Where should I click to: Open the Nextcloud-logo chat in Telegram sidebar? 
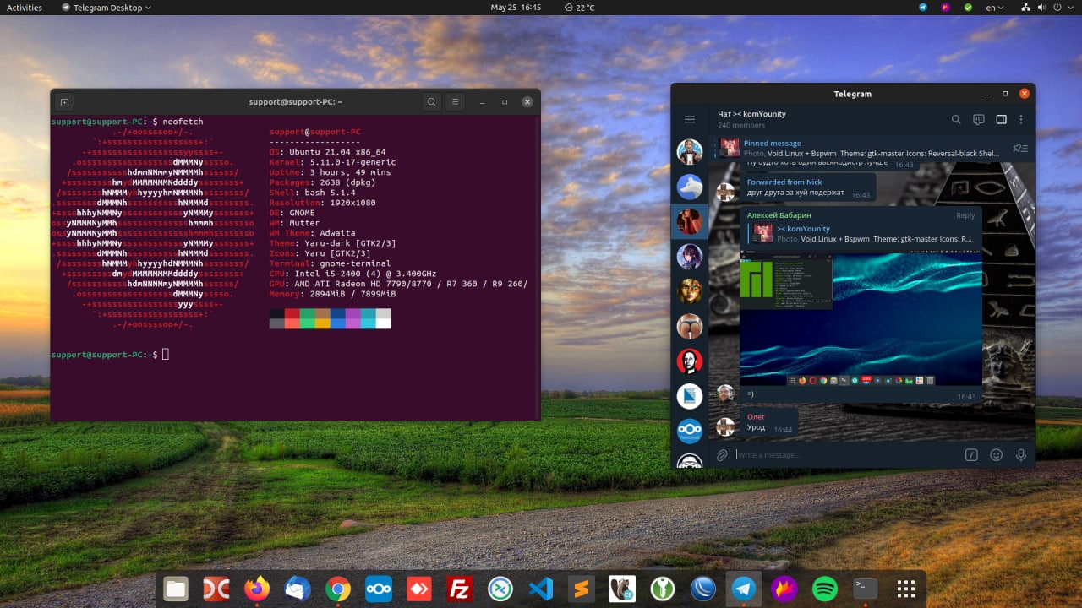[x=690, y=431]
